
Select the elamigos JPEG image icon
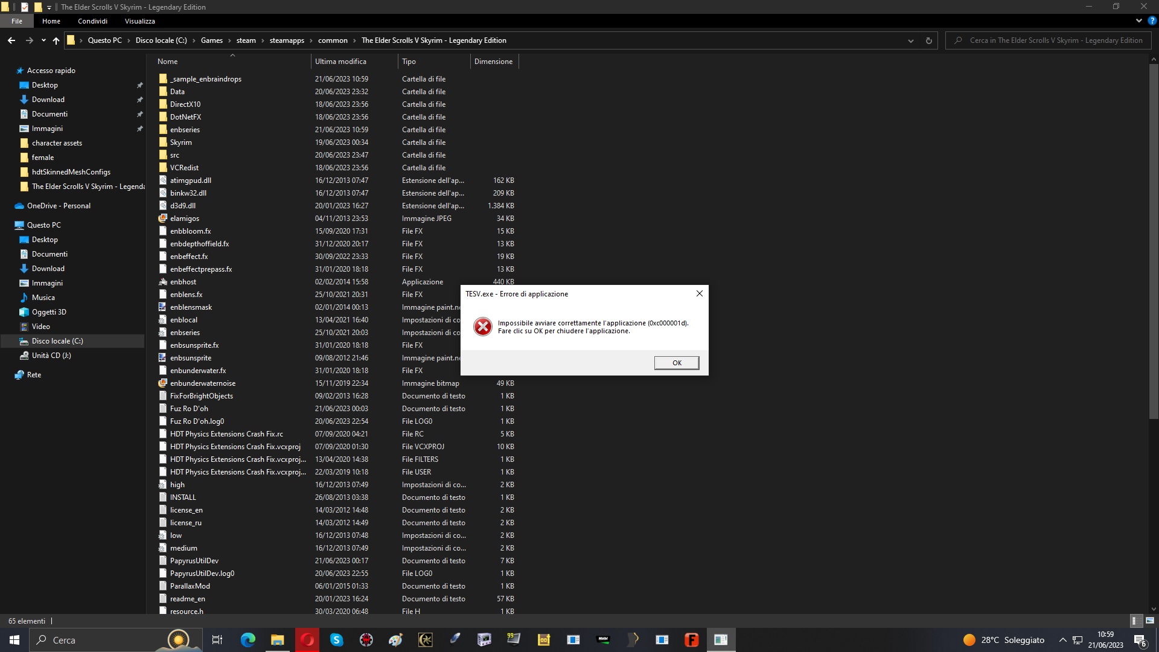coord(163,219)
